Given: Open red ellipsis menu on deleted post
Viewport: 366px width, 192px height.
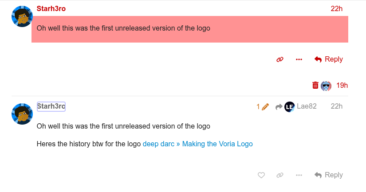Looking at the screenshot, I should tap(299, 59).
